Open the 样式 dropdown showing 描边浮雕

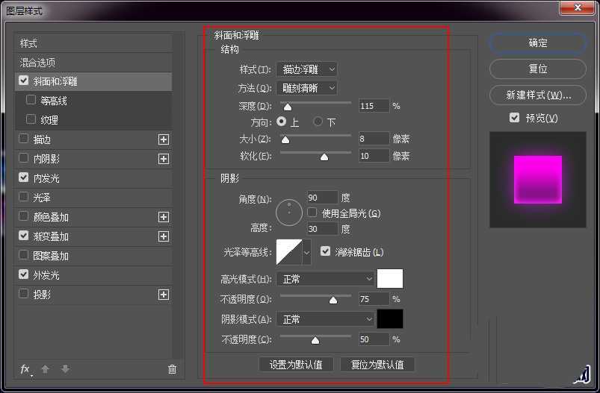pyautogui.click(x=306, y=69)
